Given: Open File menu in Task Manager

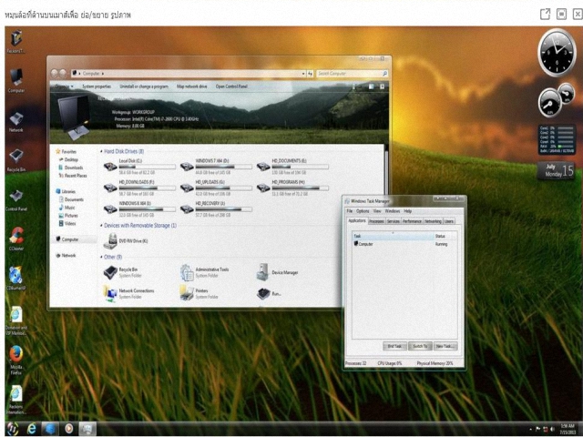Looking at the screenshot, I should click(350, 211).
